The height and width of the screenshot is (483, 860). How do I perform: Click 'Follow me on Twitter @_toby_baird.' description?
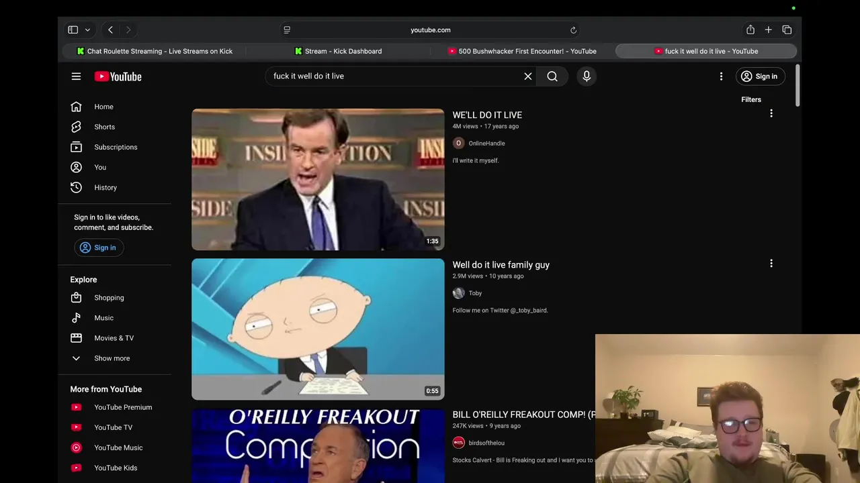click(x=501, y=311)
